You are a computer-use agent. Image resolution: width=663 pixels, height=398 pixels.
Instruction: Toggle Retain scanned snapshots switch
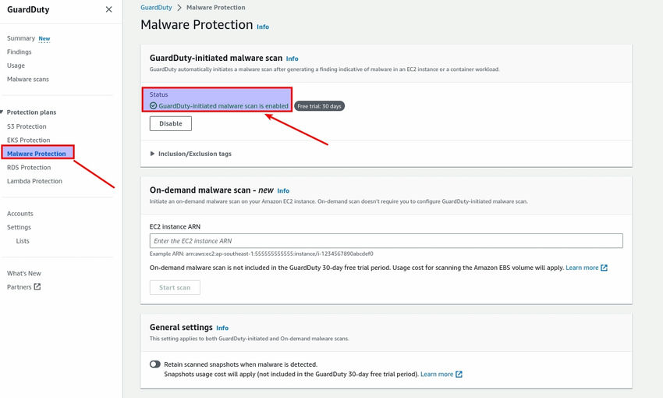155,364
